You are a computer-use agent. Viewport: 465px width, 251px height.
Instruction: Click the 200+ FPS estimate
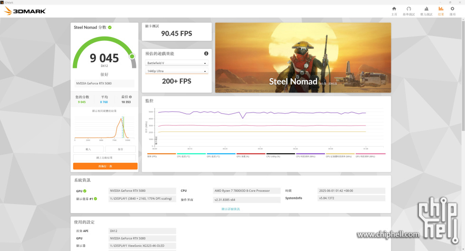coord(176,81)
